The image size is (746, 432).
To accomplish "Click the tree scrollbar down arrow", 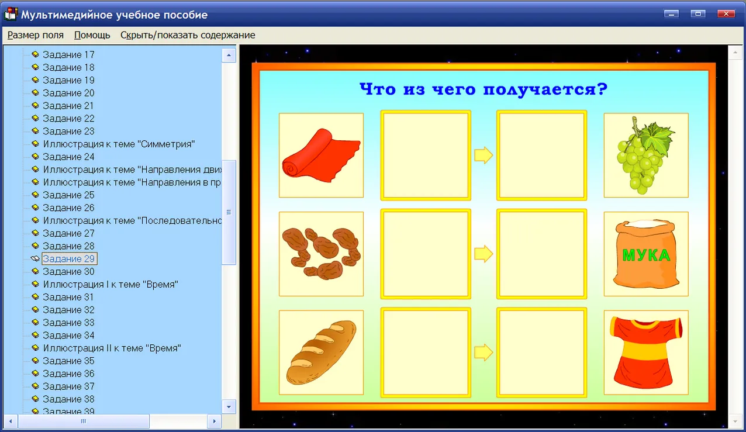I will point(229,406).
